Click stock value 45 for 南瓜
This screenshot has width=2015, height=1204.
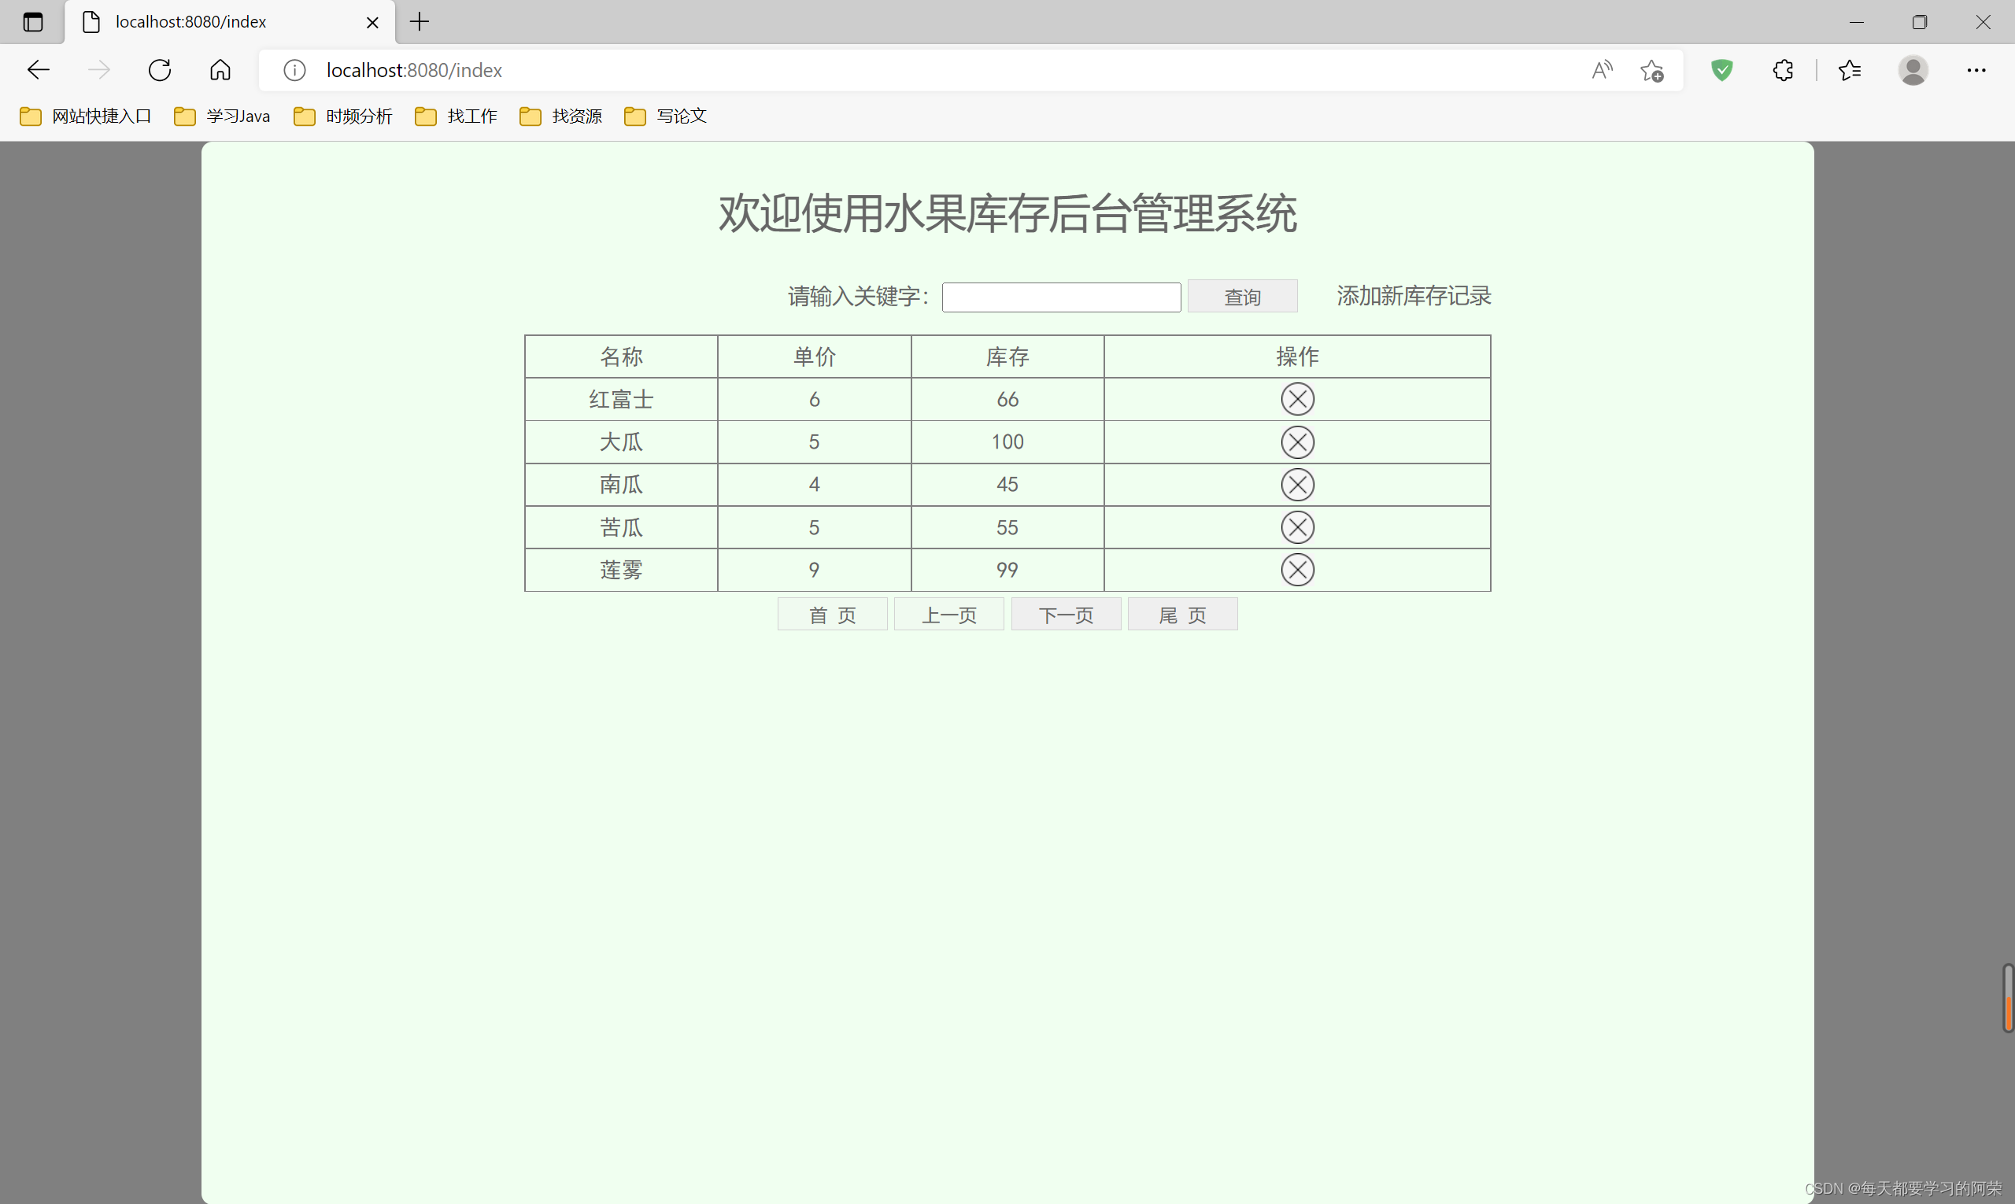[1007, 485]
